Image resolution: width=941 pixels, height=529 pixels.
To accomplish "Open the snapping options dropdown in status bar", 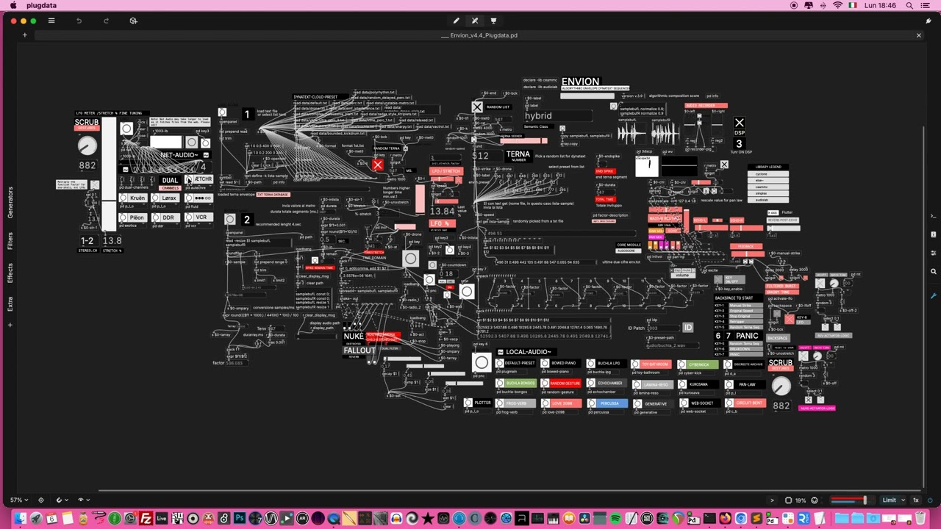I will (x=61, y=500).
